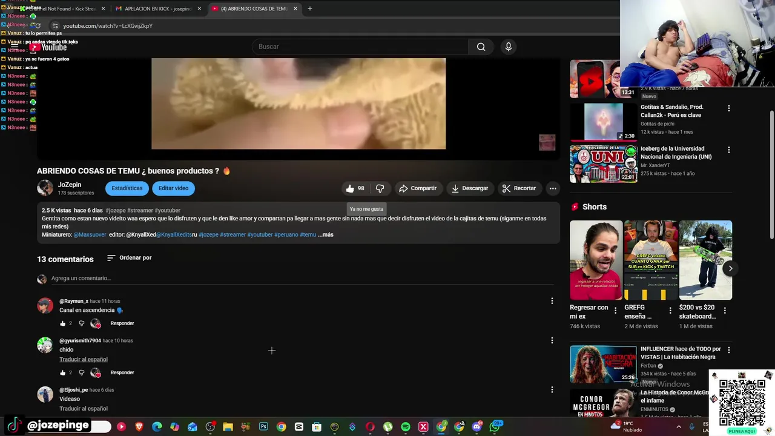Open the @Maxsuover mention link
Image resolution: width=775 pixels, height=436 pixels.
(x=90, y=234)
